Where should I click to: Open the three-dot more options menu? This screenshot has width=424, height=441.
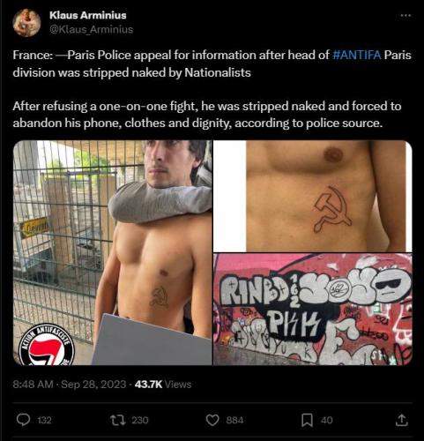coord(405,15)
